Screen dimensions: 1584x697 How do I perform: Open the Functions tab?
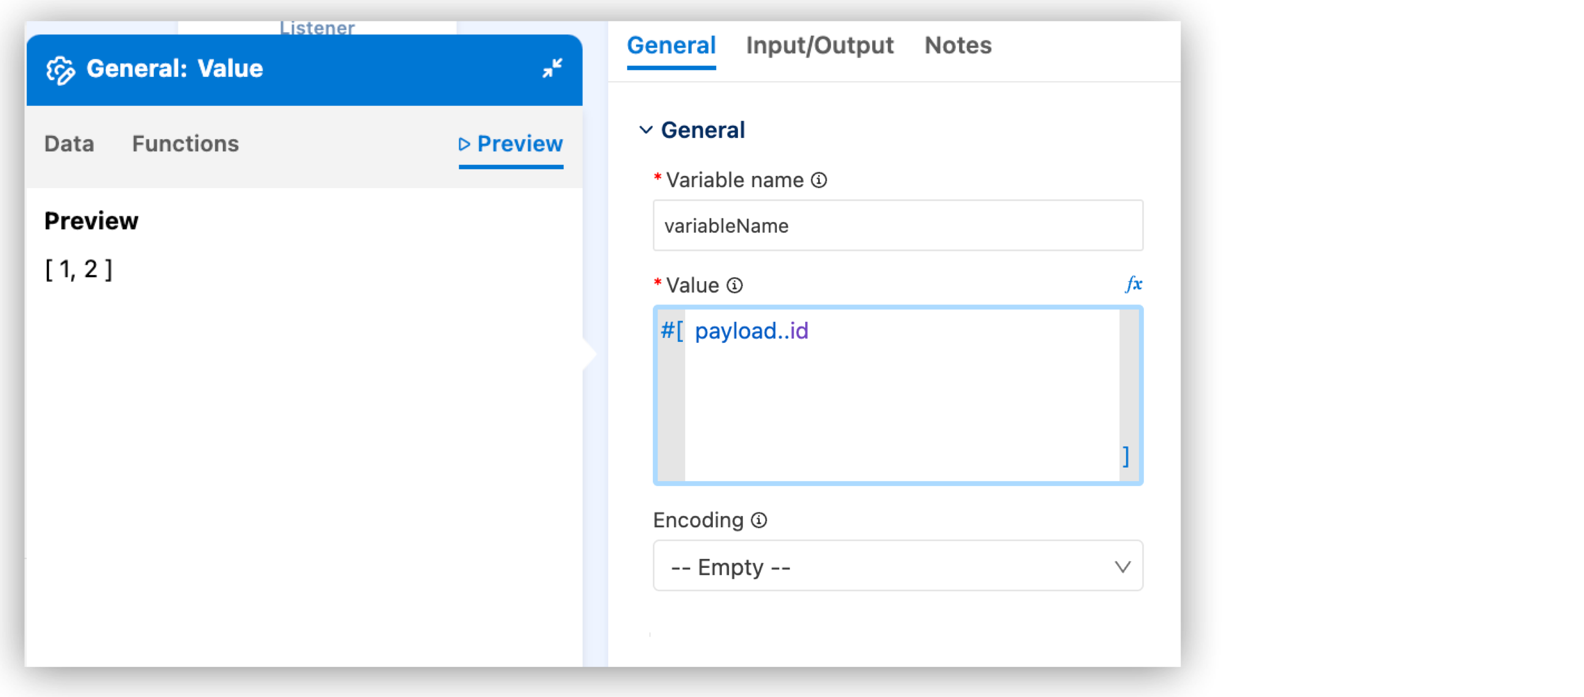(x=185, y=144)
